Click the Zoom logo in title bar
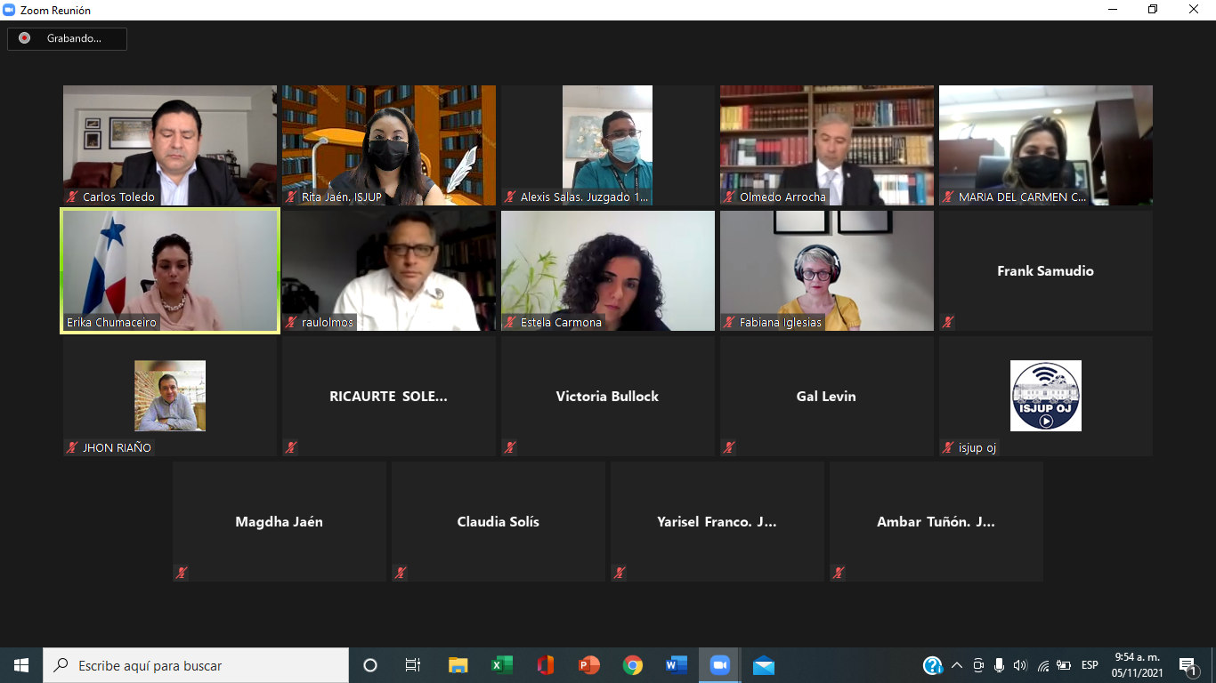Image resolution: width=1216 pixels, height=683 pixels. point(10,10)
